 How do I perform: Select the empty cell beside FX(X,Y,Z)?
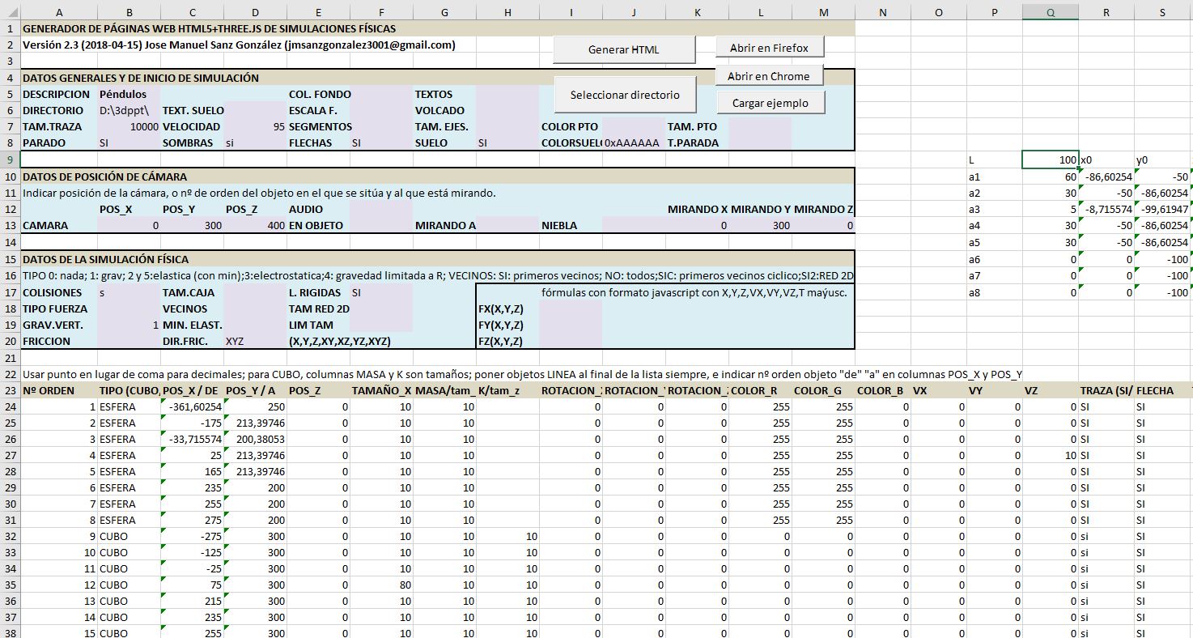[570, 308]
